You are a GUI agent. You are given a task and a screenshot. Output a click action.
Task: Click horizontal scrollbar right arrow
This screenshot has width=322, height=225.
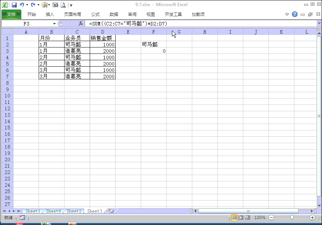(x=312, y=211)
